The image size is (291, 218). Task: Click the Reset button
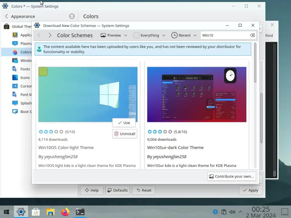click(144, 190)
